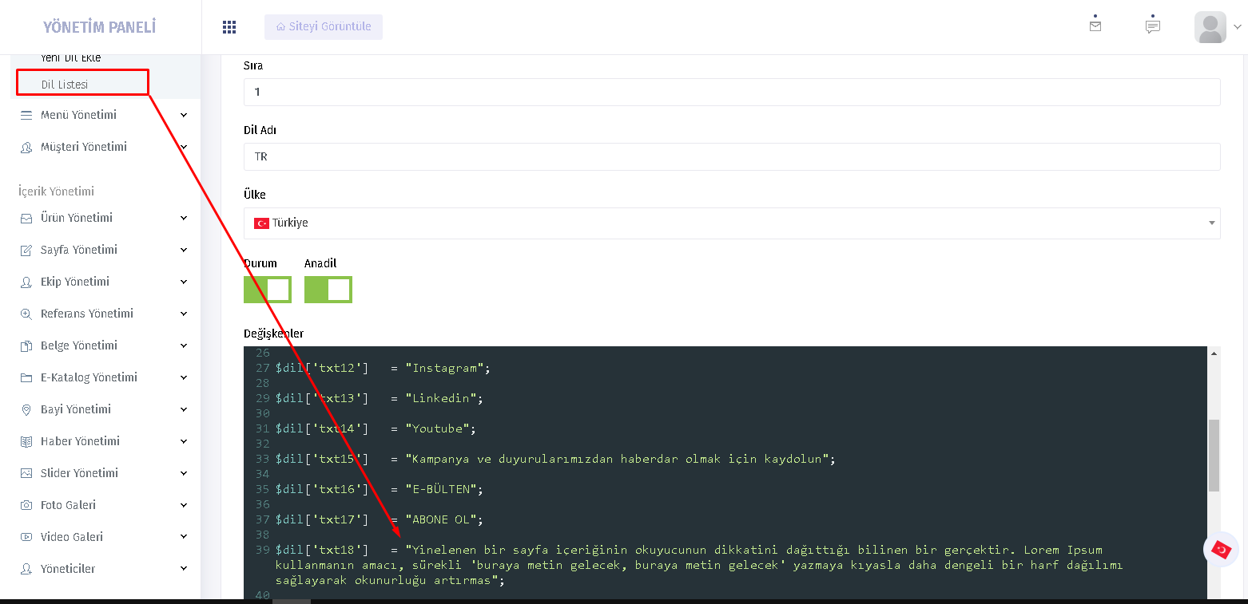Click the Siteyi Görüntüle button
This screenshot has height=604, width=1248.
(324, 26)
